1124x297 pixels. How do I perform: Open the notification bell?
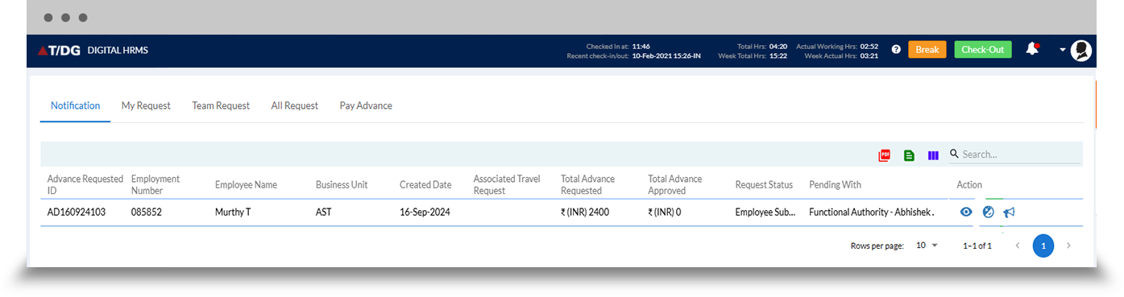(1032, 49)
